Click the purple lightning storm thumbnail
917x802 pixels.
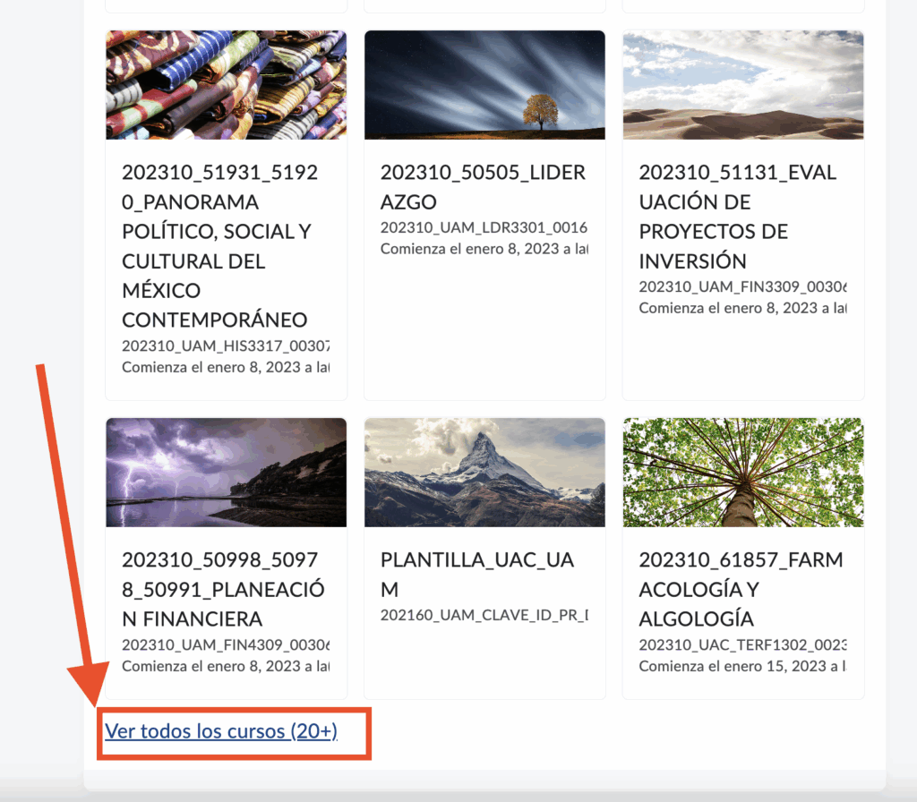[226, 472]
